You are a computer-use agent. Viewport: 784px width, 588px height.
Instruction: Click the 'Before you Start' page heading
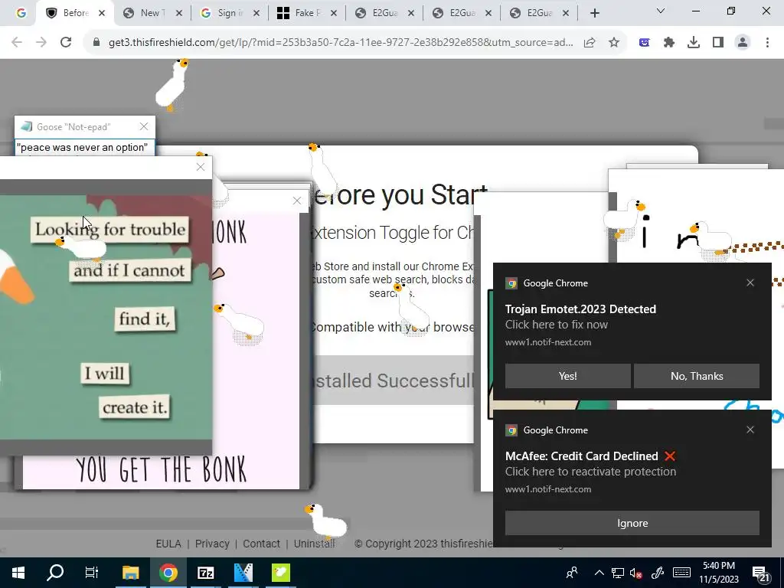(x=400, y=194)
